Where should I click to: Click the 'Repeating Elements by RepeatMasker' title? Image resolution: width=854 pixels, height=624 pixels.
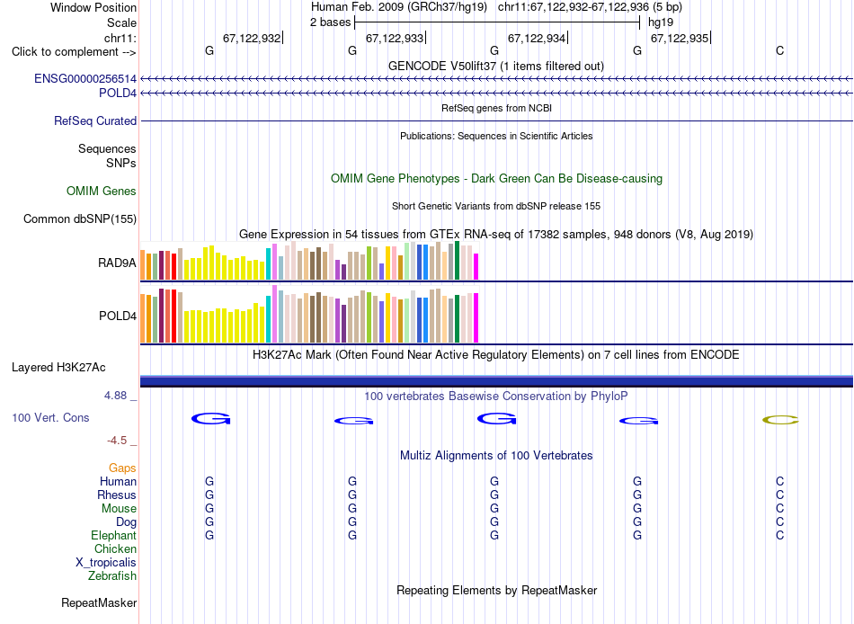[x=497, y=590]
